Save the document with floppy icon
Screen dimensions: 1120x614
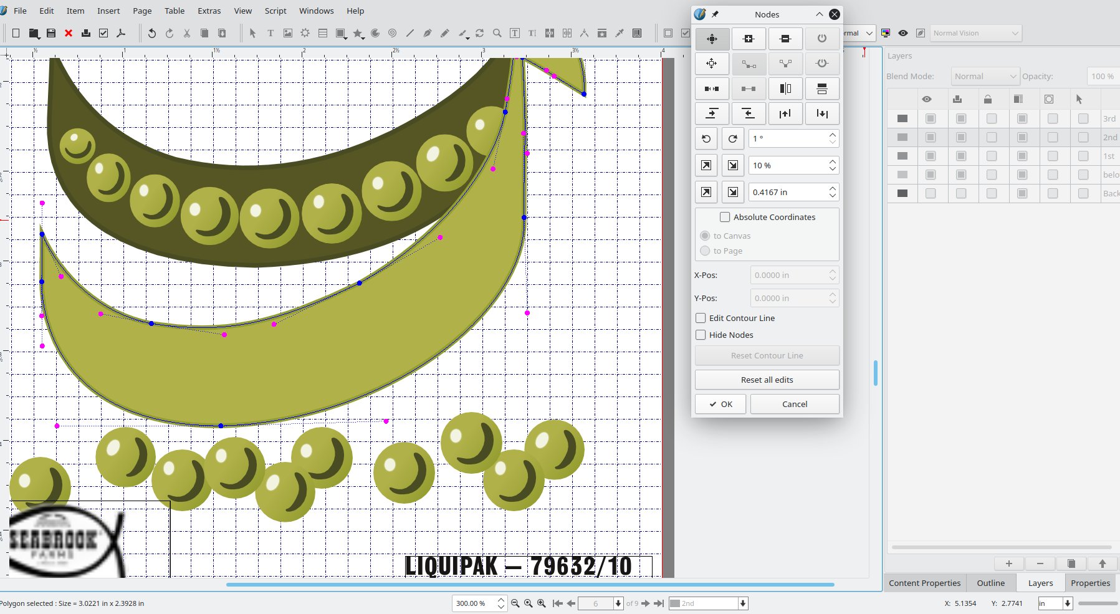point(51,33)
